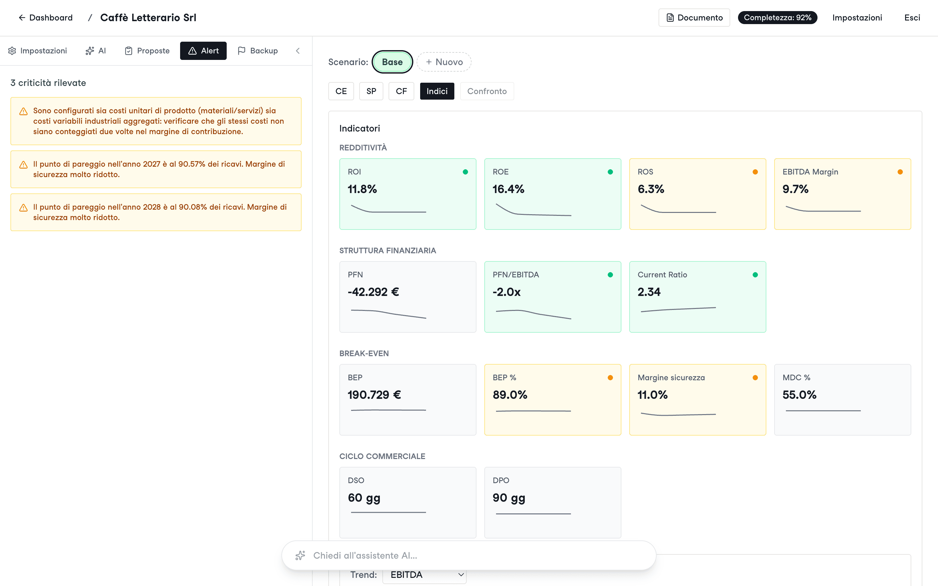938x586 pixels.
Task: Open the Proposte clipboard tab
Action: (x=147, y=51)
